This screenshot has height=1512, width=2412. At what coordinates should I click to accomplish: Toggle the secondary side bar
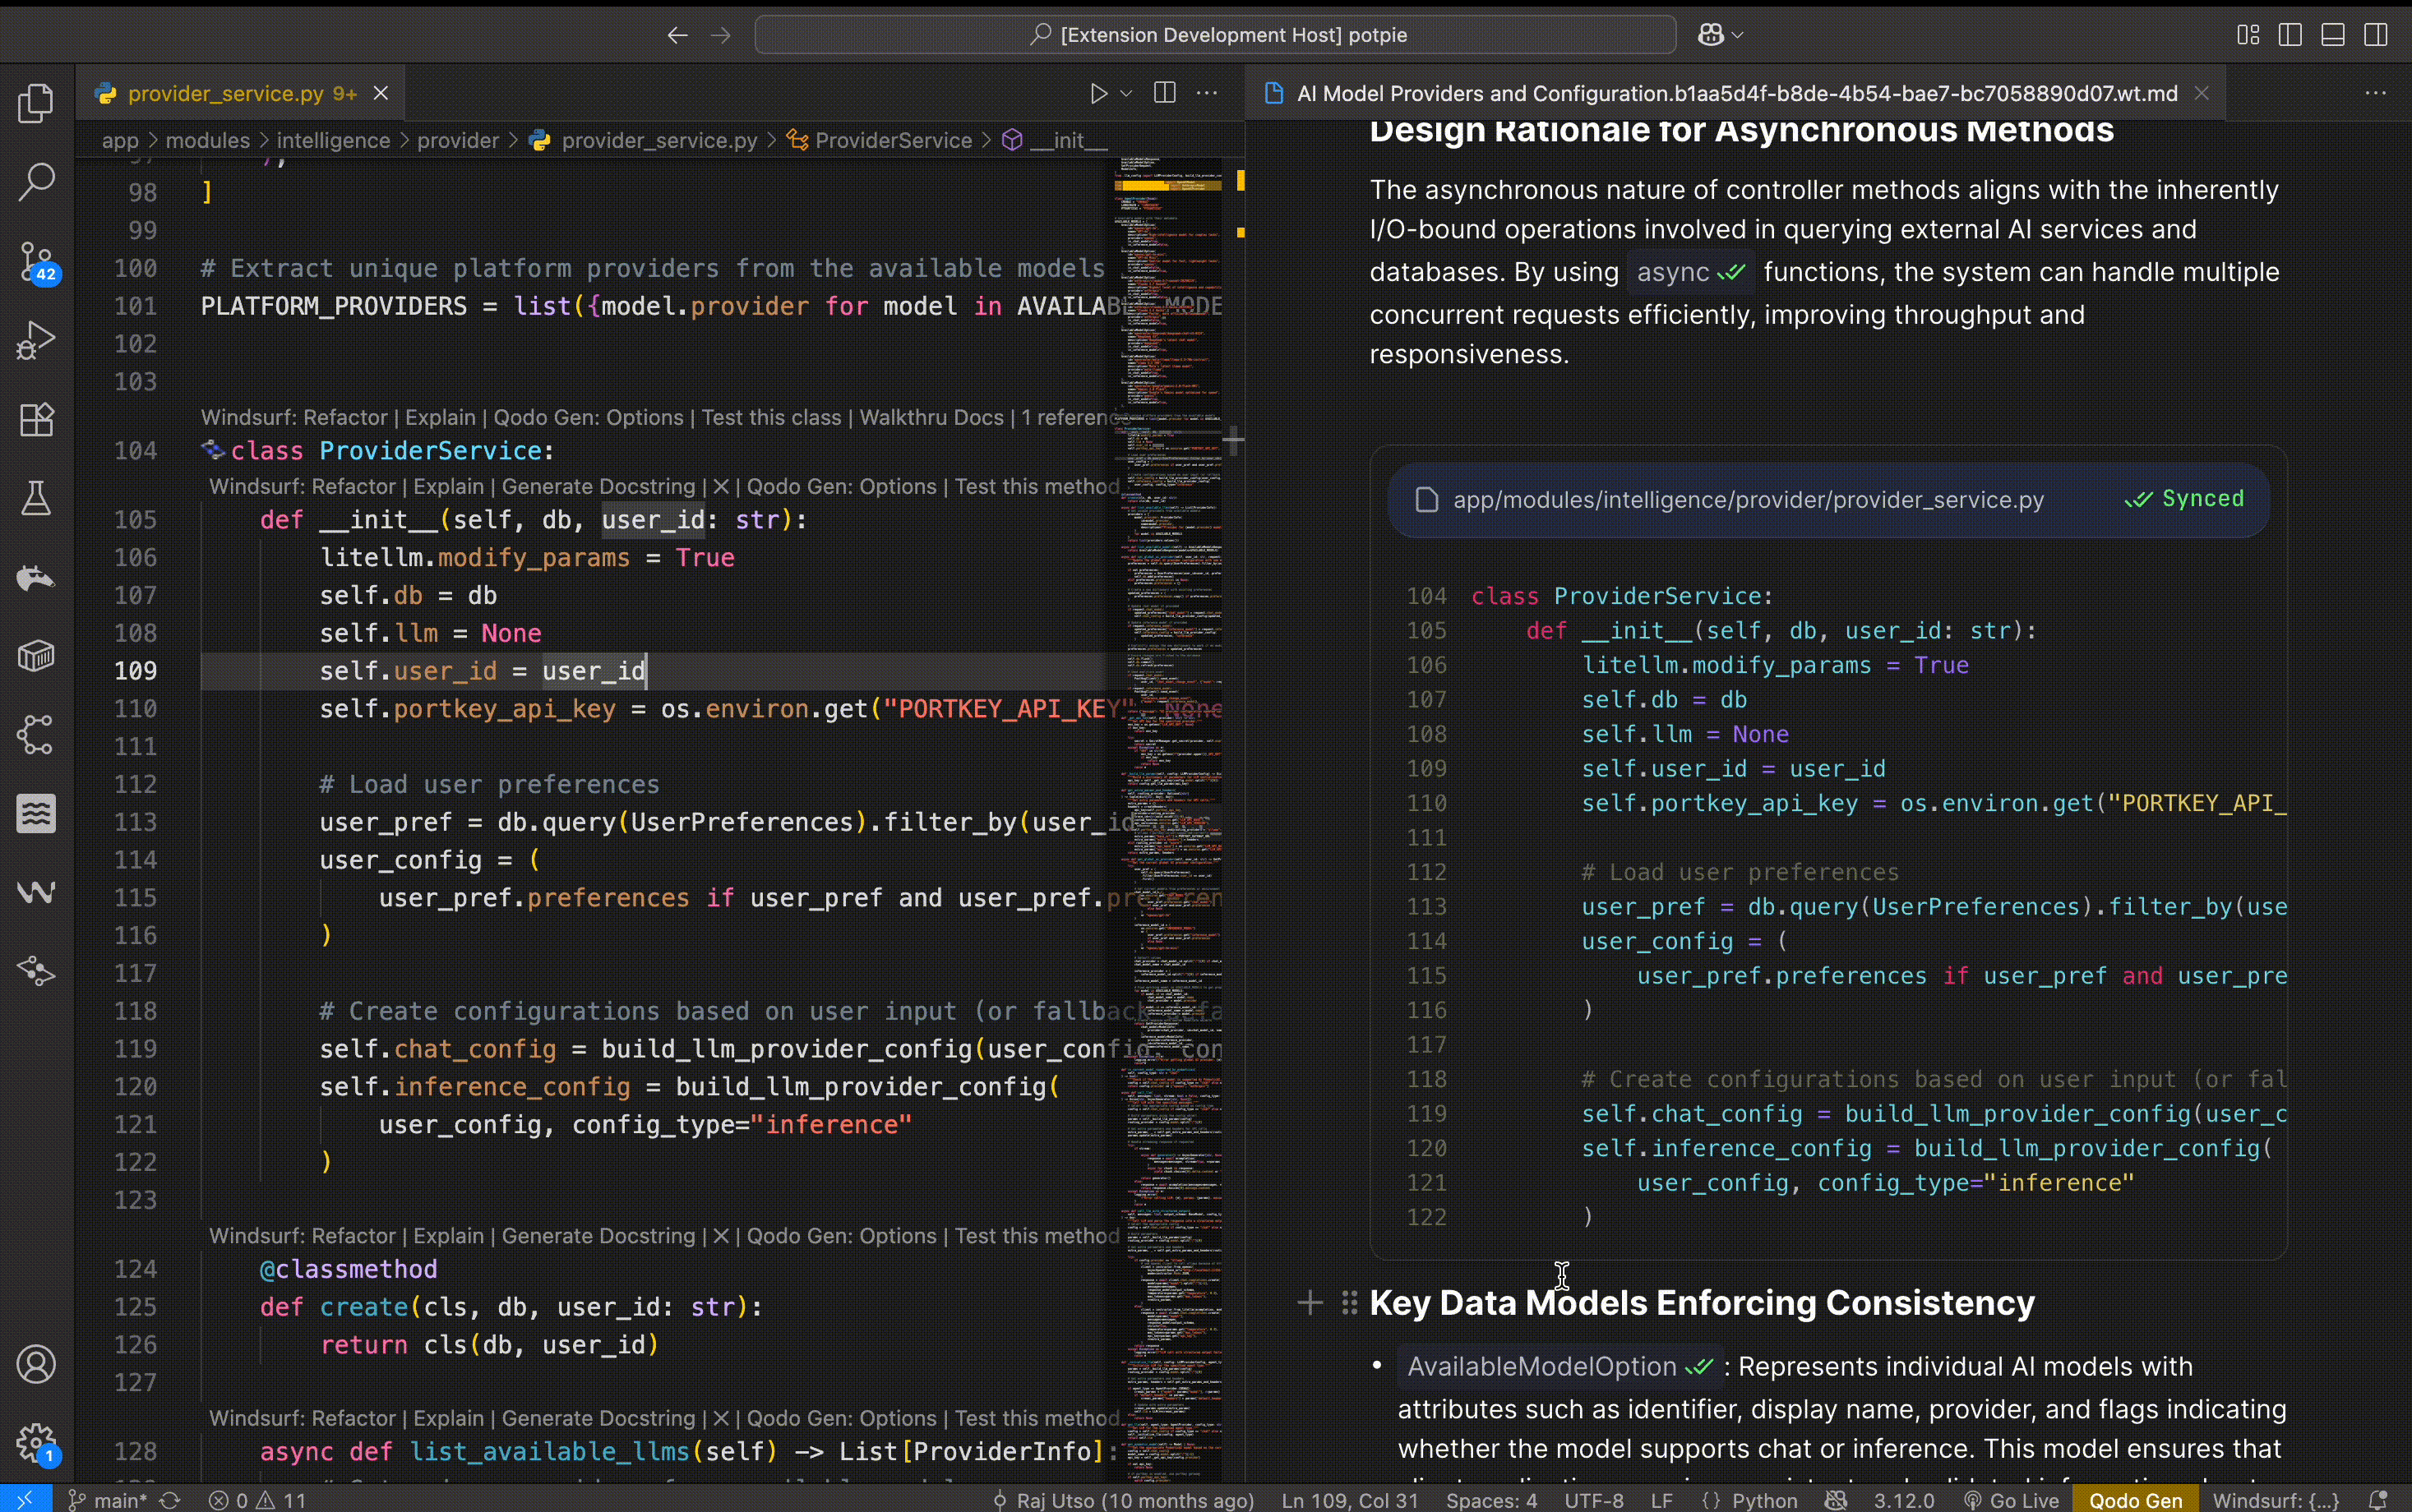tap(2376, 35)
